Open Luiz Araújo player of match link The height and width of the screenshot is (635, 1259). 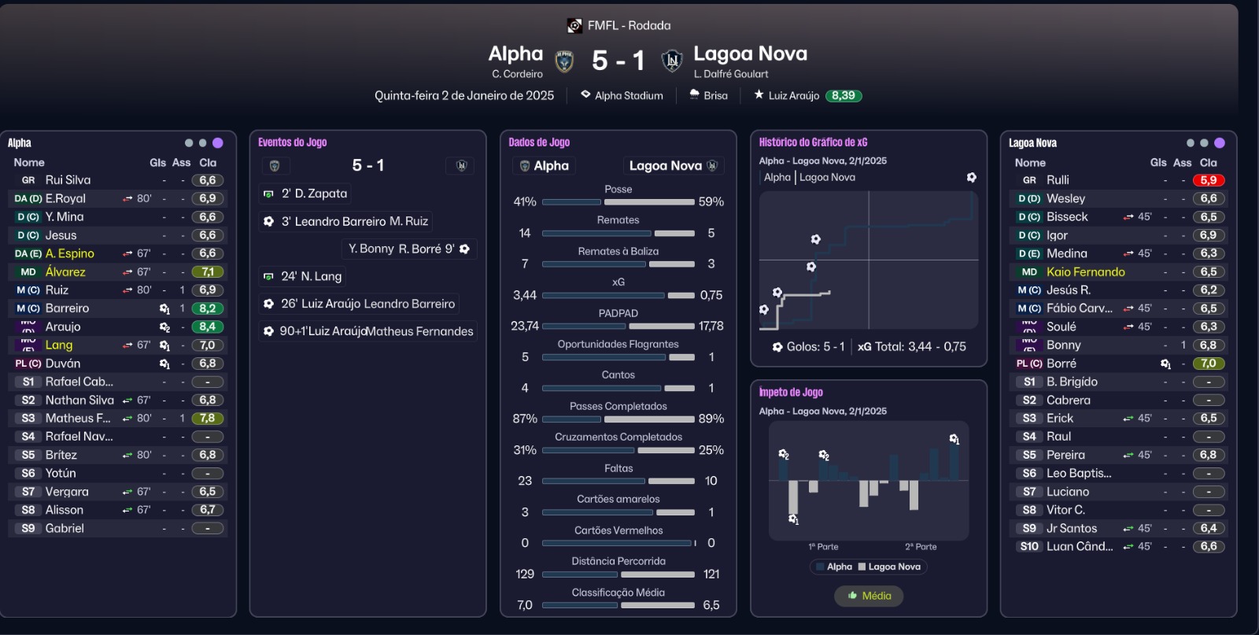[793, 95]
